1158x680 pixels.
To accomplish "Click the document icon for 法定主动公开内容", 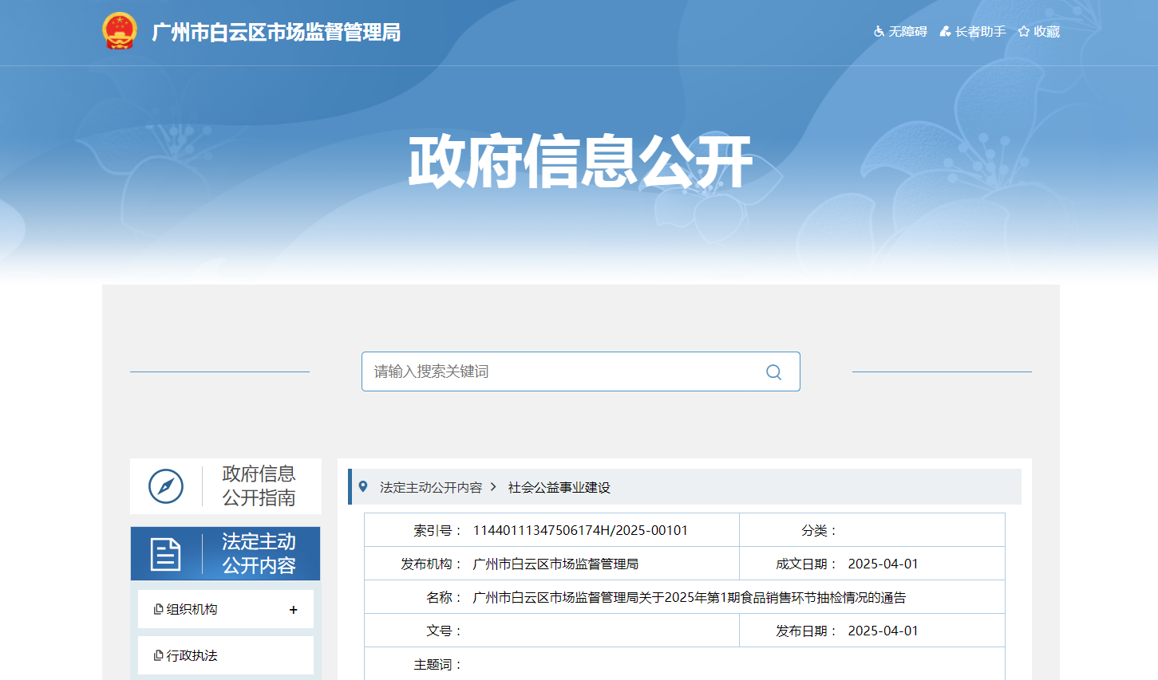I will 165,554.
